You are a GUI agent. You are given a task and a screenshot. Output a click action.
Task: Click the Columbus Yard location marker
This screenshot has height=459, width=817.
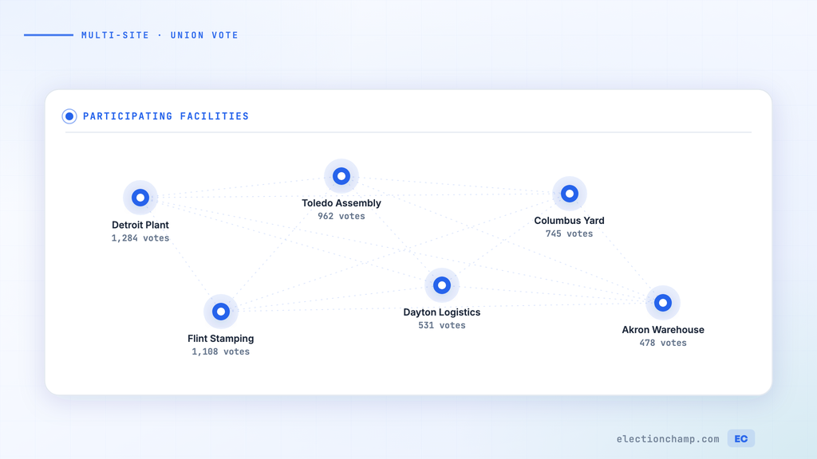(x=570, y=194)
